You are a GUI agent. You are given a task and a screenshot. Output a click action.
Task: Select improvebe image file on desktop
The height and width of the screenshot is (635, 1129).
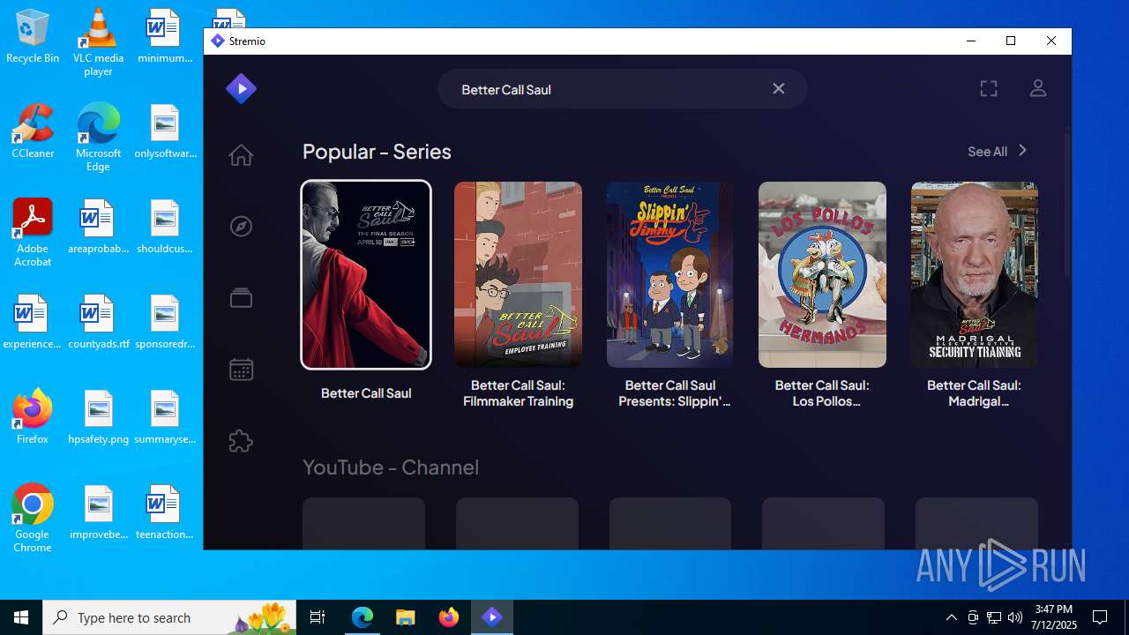point(98,513)
